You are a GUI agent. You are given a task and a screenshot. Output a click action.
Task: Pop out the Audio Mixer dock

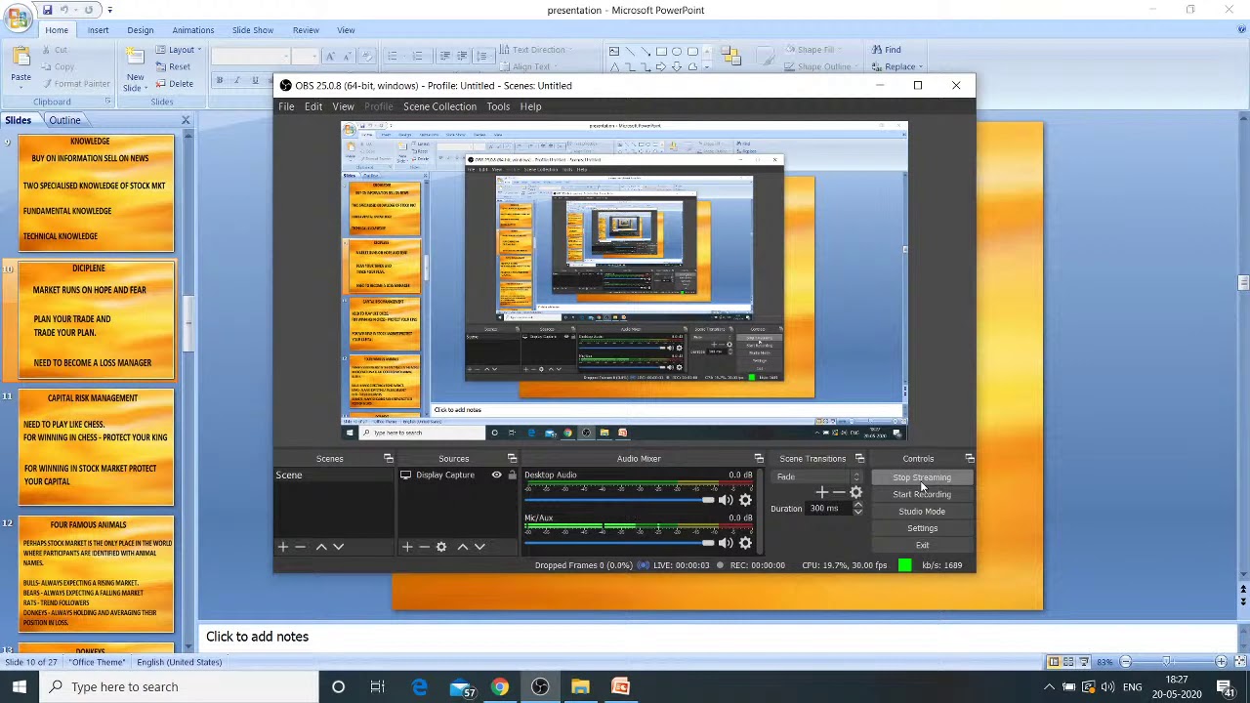(759, 458)
